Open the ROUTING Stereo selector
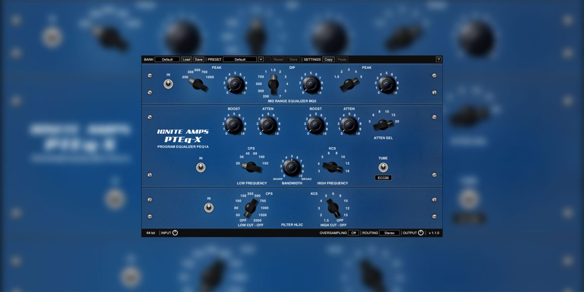Screen dimensions: 584x292 tap(389, 232)
